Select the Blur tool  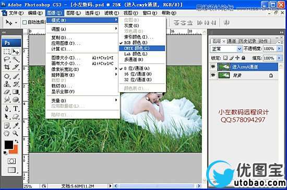[7, 99]
